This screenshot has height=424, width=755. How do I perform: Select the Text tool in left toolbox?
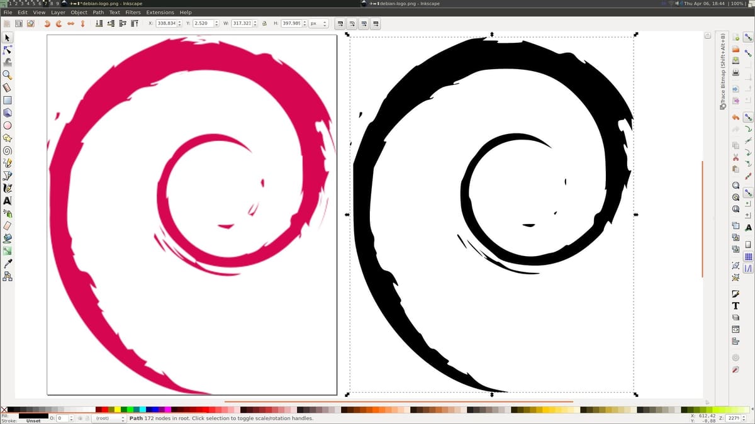[8, 201]
